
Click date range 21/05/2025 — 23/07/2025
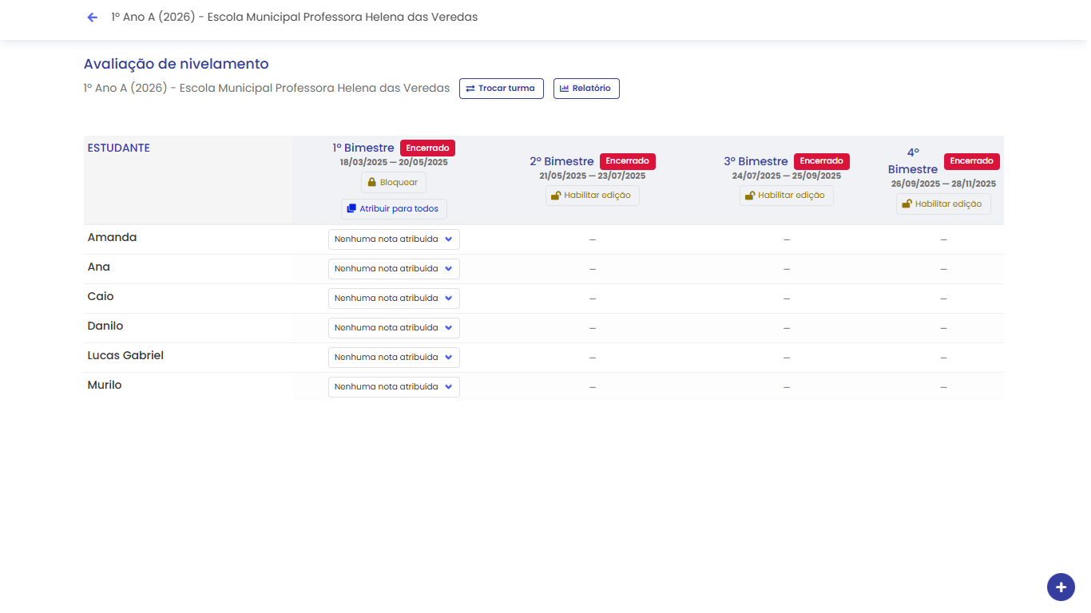(x=593, y=176)
